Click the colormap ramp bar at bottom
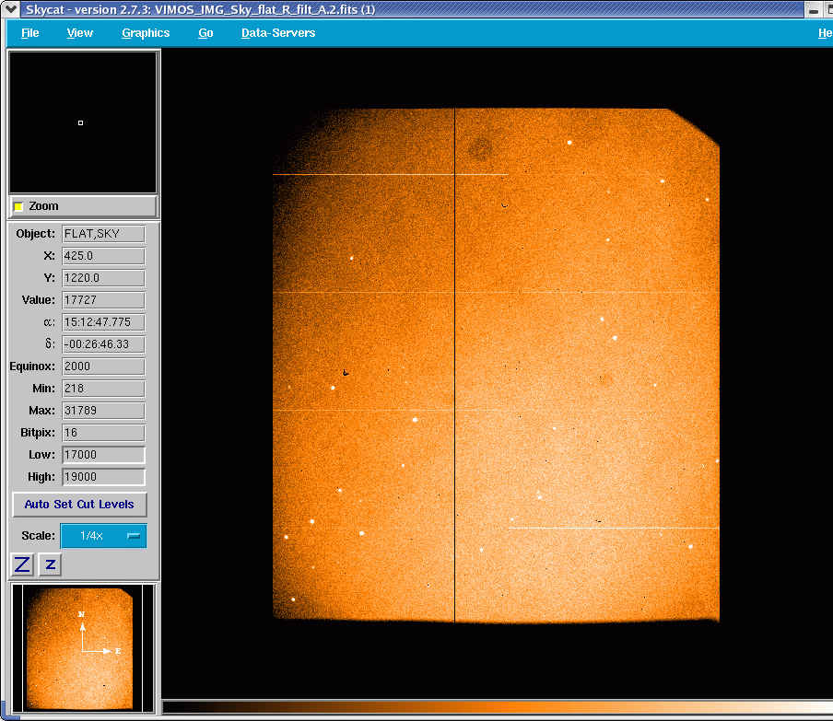833x721 pixels. pos(498,707)
